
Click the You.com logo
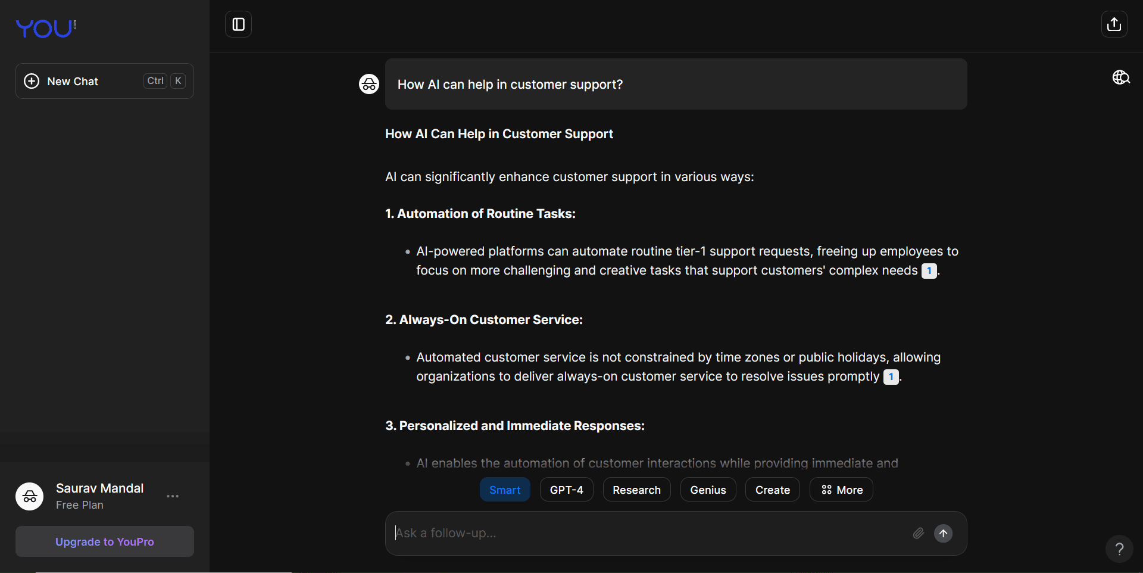(45, 28)
